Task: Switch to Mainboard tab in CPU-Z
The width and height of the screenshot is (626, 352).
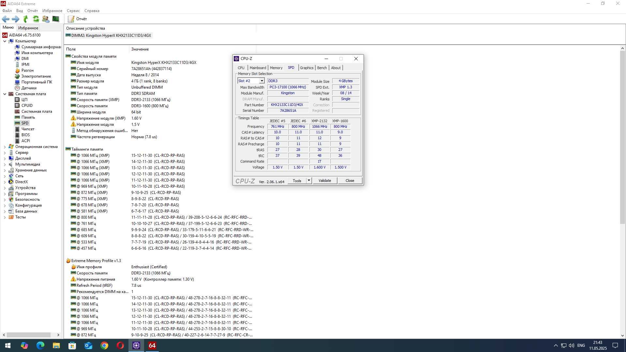Action: [x=258, y=68]
